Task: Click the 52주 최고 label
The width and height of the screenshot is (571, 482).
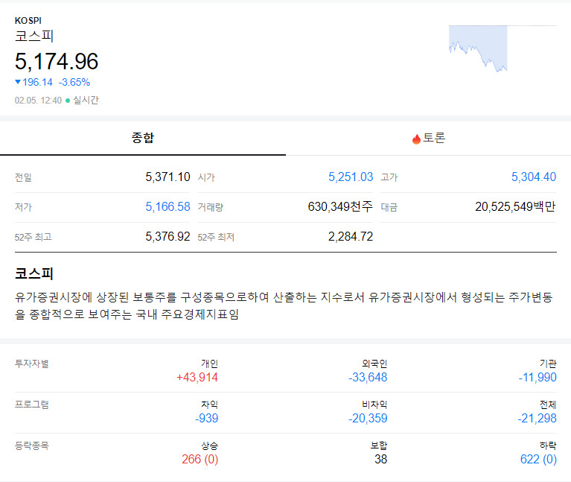Action: coord(34,237)
